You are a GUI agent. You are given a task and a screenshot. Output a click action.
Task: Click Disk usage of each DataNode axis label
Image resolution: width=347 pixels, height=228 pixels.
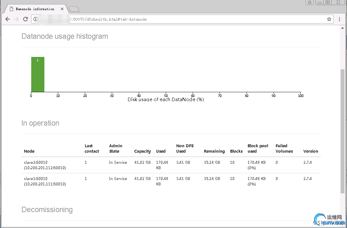point(166,100)
